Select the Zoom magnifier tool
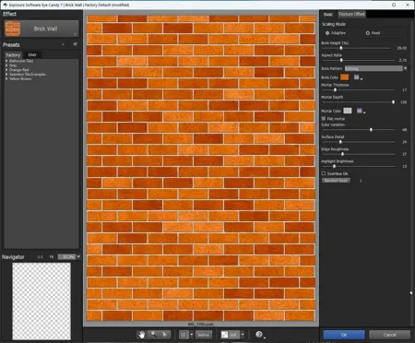The image size is (415, 343). coord(153,335)
